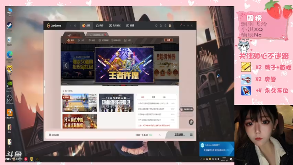The image size is (293, 165).
Task: Click the hand-shaped icon in WeGame title bar
Action: point(161,26)
